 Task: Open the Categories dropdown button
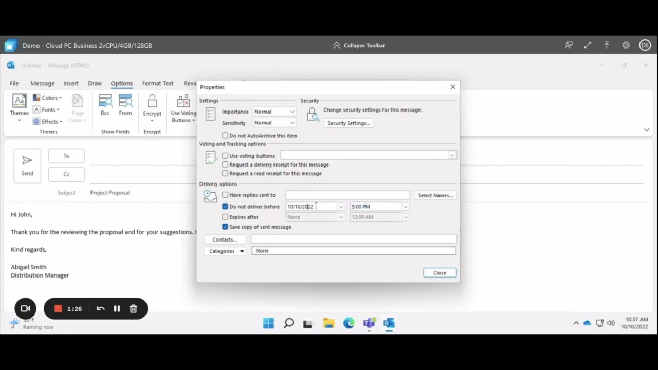226,251
